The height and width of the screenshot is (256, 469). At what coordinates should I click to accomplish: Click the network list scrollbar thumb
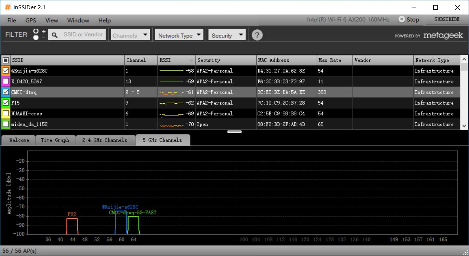click(x=464, y=68)
